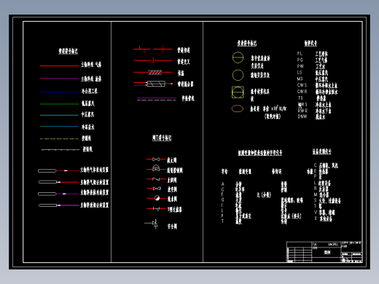Click the letter M in the equipment code list
The image size is (379, 284).
tap(316, 194)
